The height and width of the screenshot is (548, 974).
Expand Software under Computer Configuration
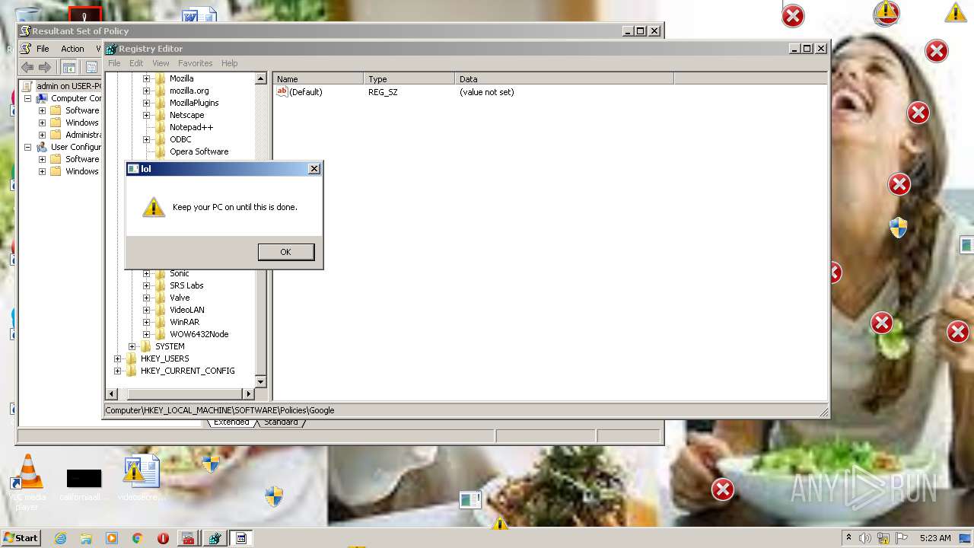point(42,110)
